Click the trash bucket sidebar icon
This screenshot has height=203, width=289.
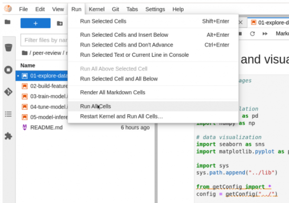pos(8,47)
